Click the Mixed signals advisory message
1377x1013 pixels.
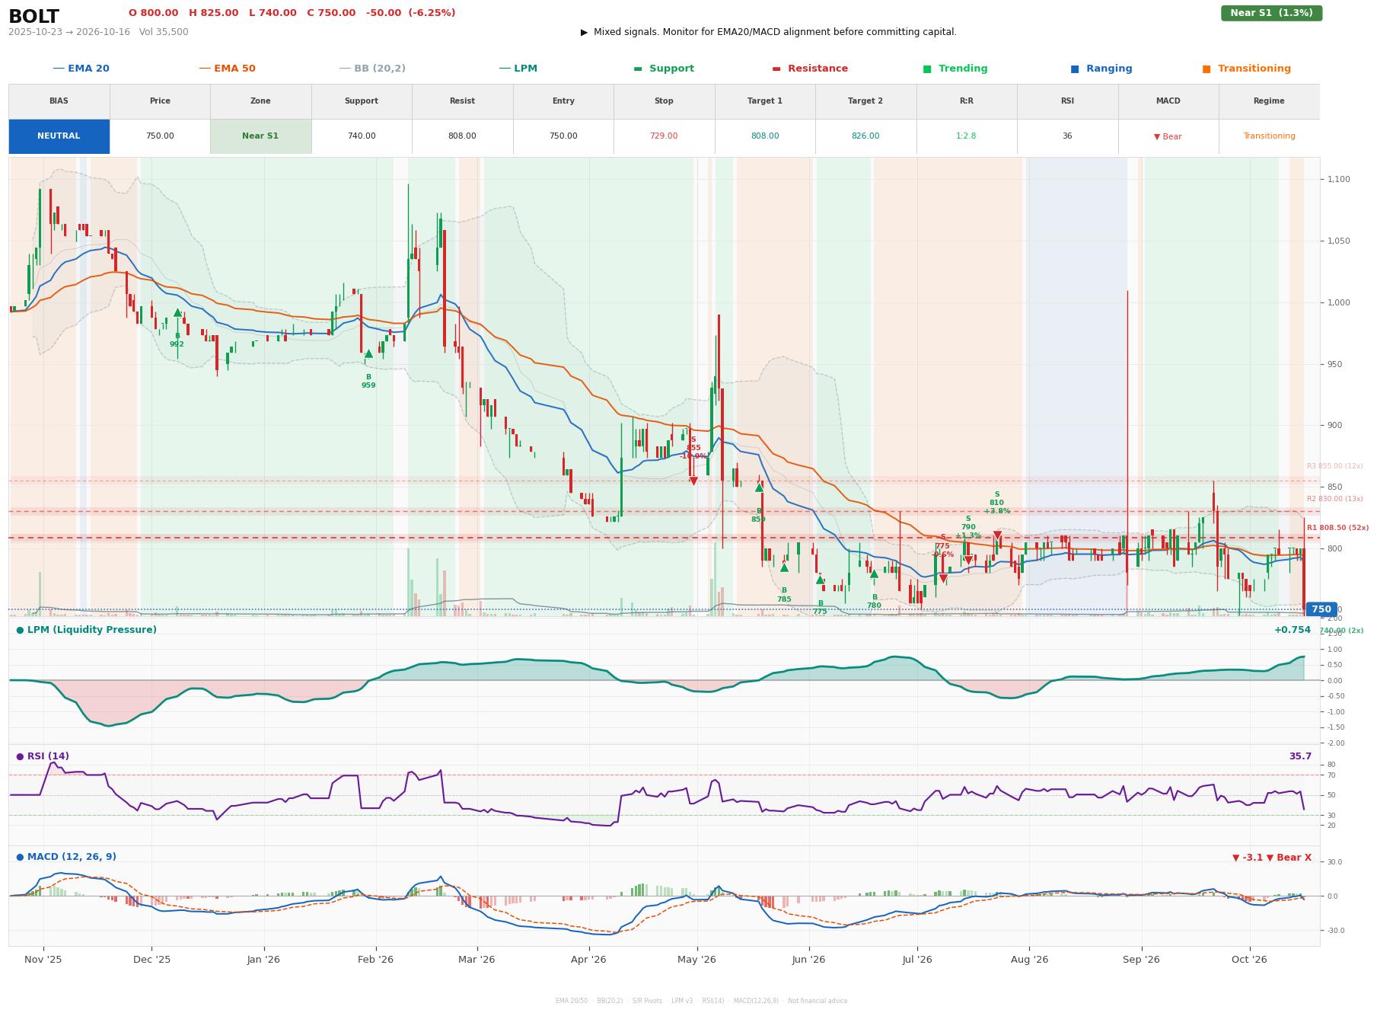(x=769, y=32)
